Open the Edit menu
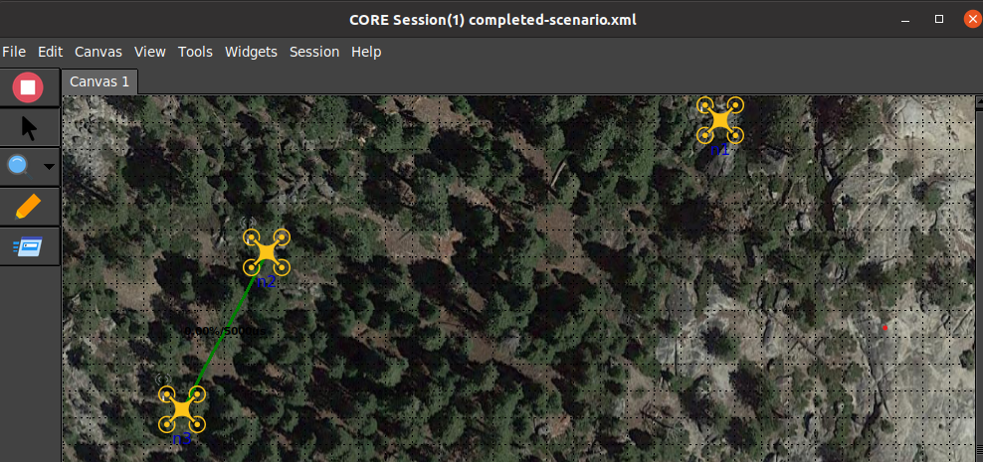The height and width of the screenshot is (462, 983). point(50,52)
